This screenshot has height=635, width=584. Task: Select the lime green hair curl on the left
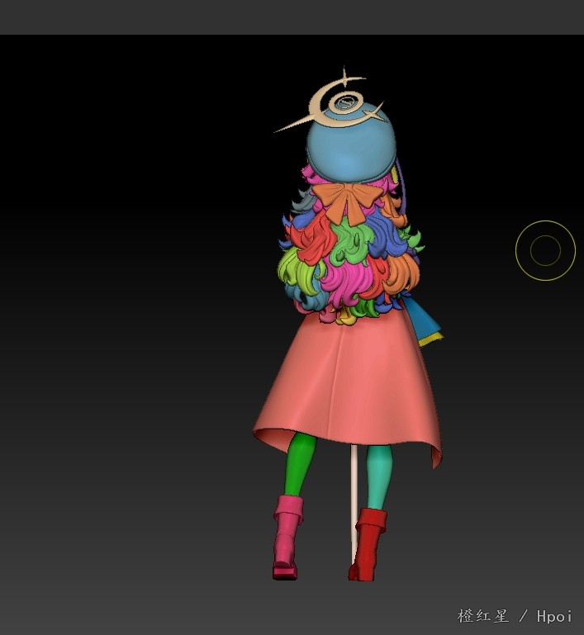click(292, 268)
